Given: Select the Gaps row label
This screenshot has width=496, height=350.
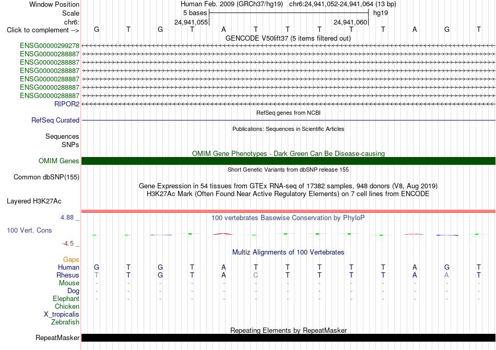Looking at the screenshot, I should [71, 259].
